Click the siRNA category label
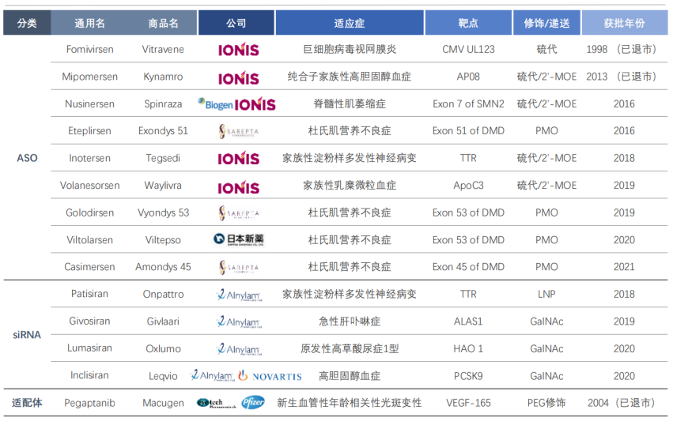This screenshot has width=673, height=421. coord(27,335)
